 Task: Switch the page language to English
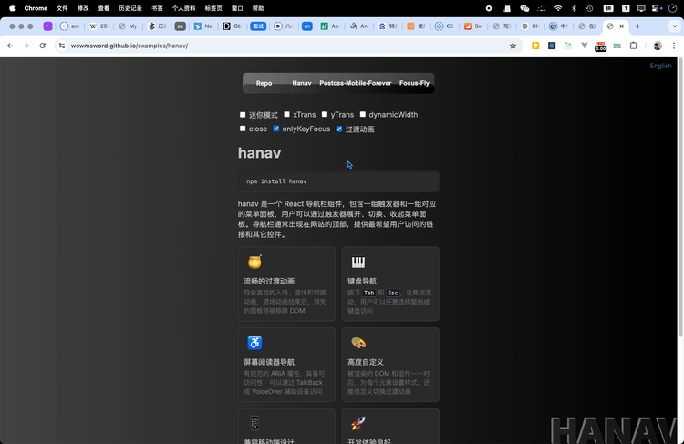(660, 66)
